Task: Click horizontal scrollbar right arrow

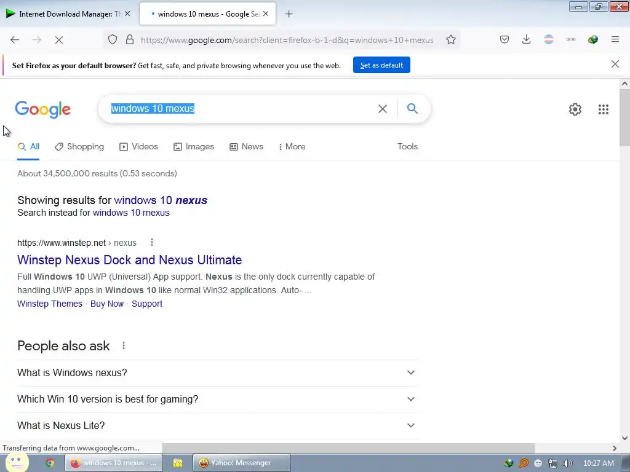Action: (615, 448)
